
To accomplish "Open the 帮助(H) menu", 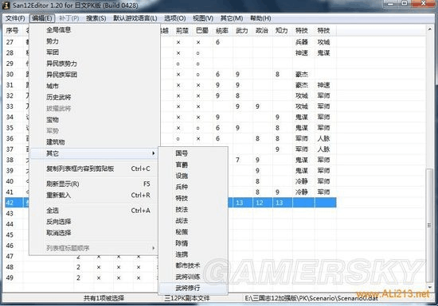I will click(260, 18).
